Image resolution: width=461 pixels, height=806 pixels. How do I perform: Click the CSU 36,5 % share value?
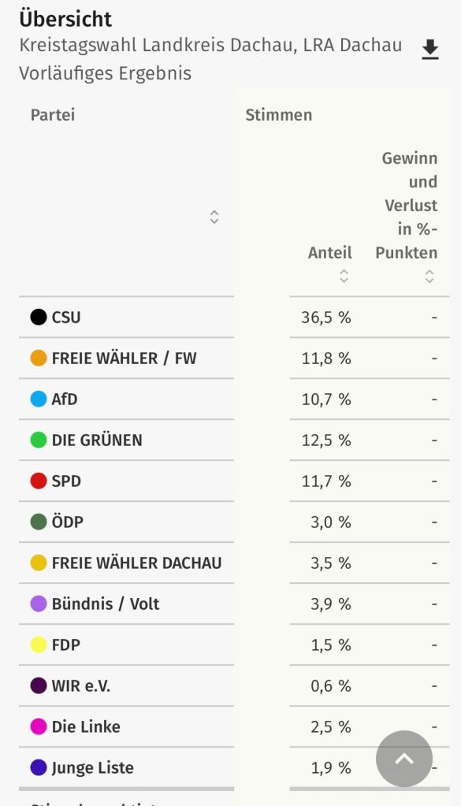325,318
